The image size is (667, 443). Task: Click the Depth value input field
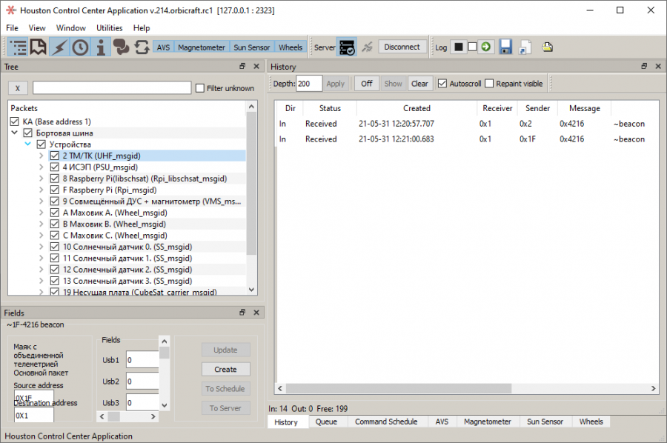pos(308,83)
